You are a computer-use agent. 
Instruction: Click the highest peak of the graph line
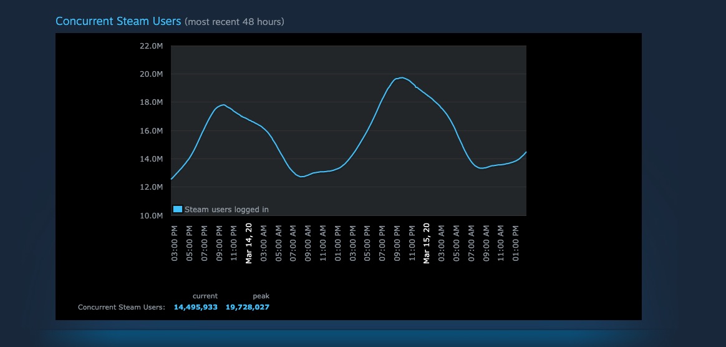tap(402, 77)
